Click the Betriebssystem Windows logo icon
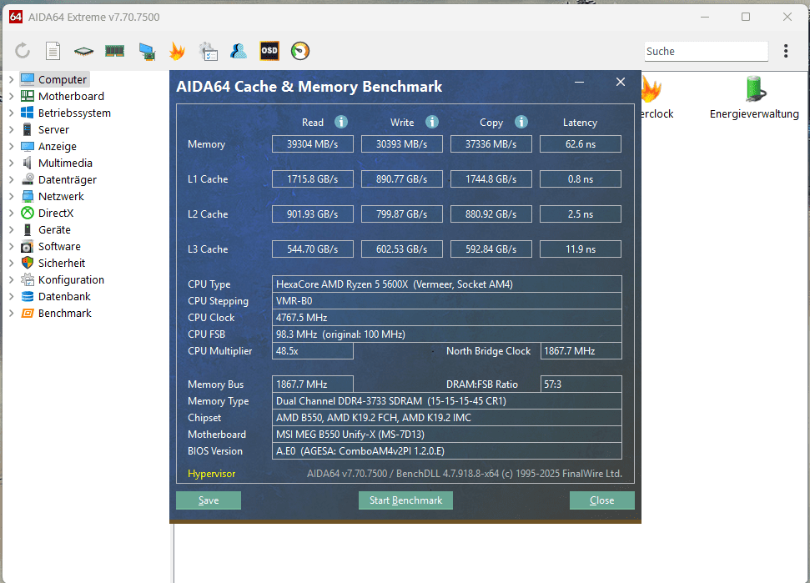The width and height of the screenshot is (810, 583). 28,113
